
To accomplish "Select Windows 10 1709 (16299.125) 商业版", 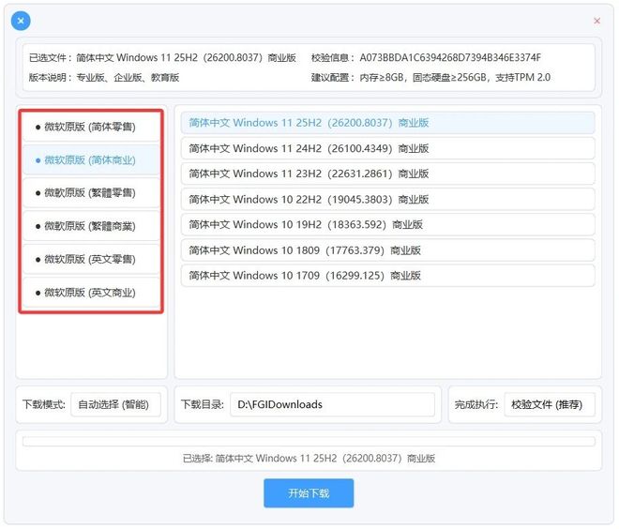I will pos(387,276).
